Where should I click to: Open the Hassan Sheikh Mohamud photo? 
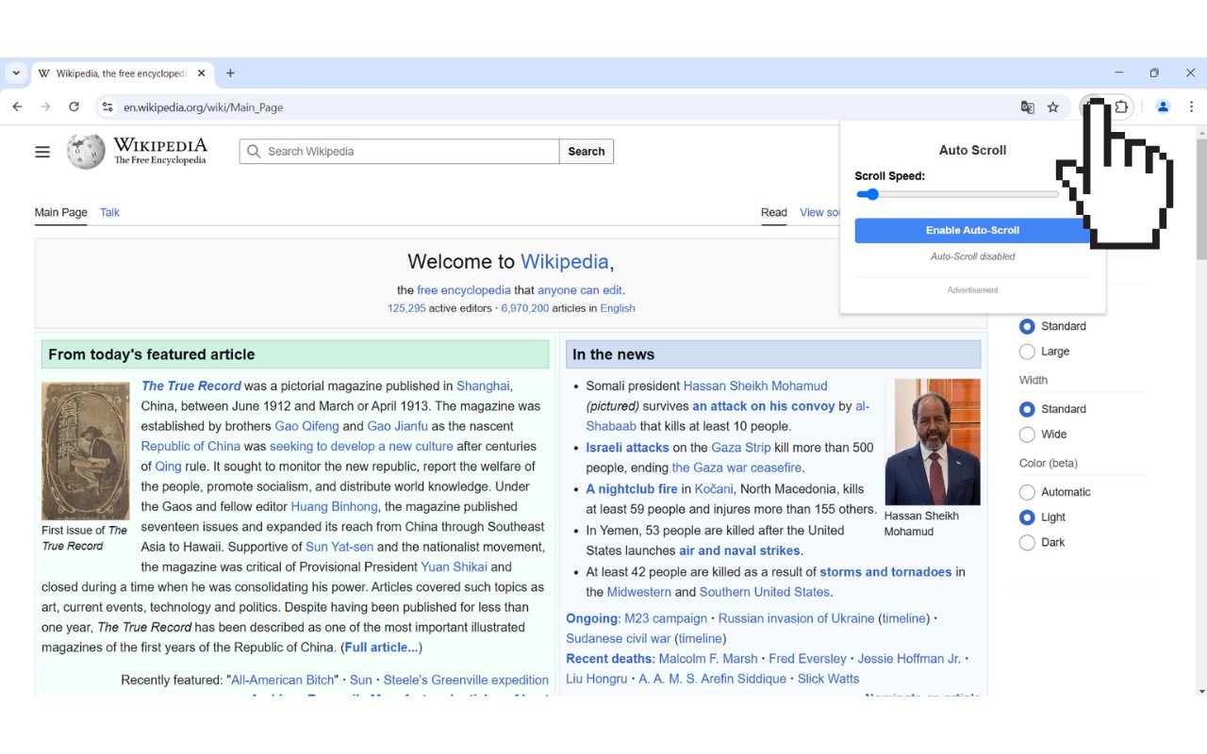(x=933, y=442)
